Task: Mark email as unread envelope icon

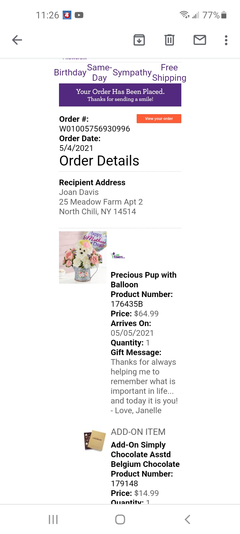Action: point(200,40)
